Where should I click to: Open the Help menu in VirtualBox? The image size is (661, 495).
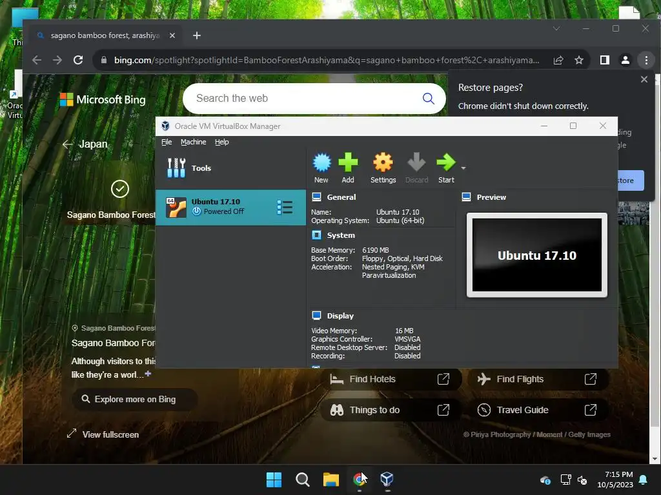coord(222,142)
